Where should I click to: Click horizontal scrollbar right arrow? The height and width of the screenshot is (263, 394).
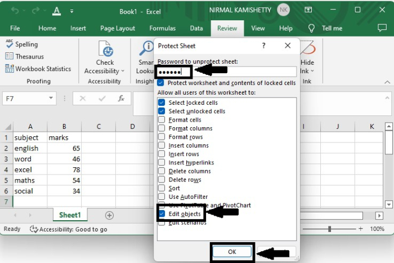coord(379,216)
